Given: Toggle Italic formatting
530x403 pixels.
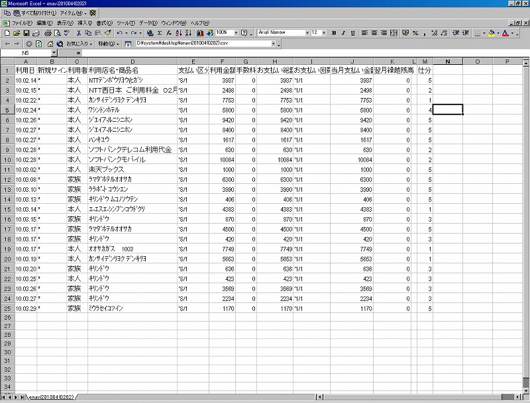Looking at the screenshot, I should (x=343, y=33).
